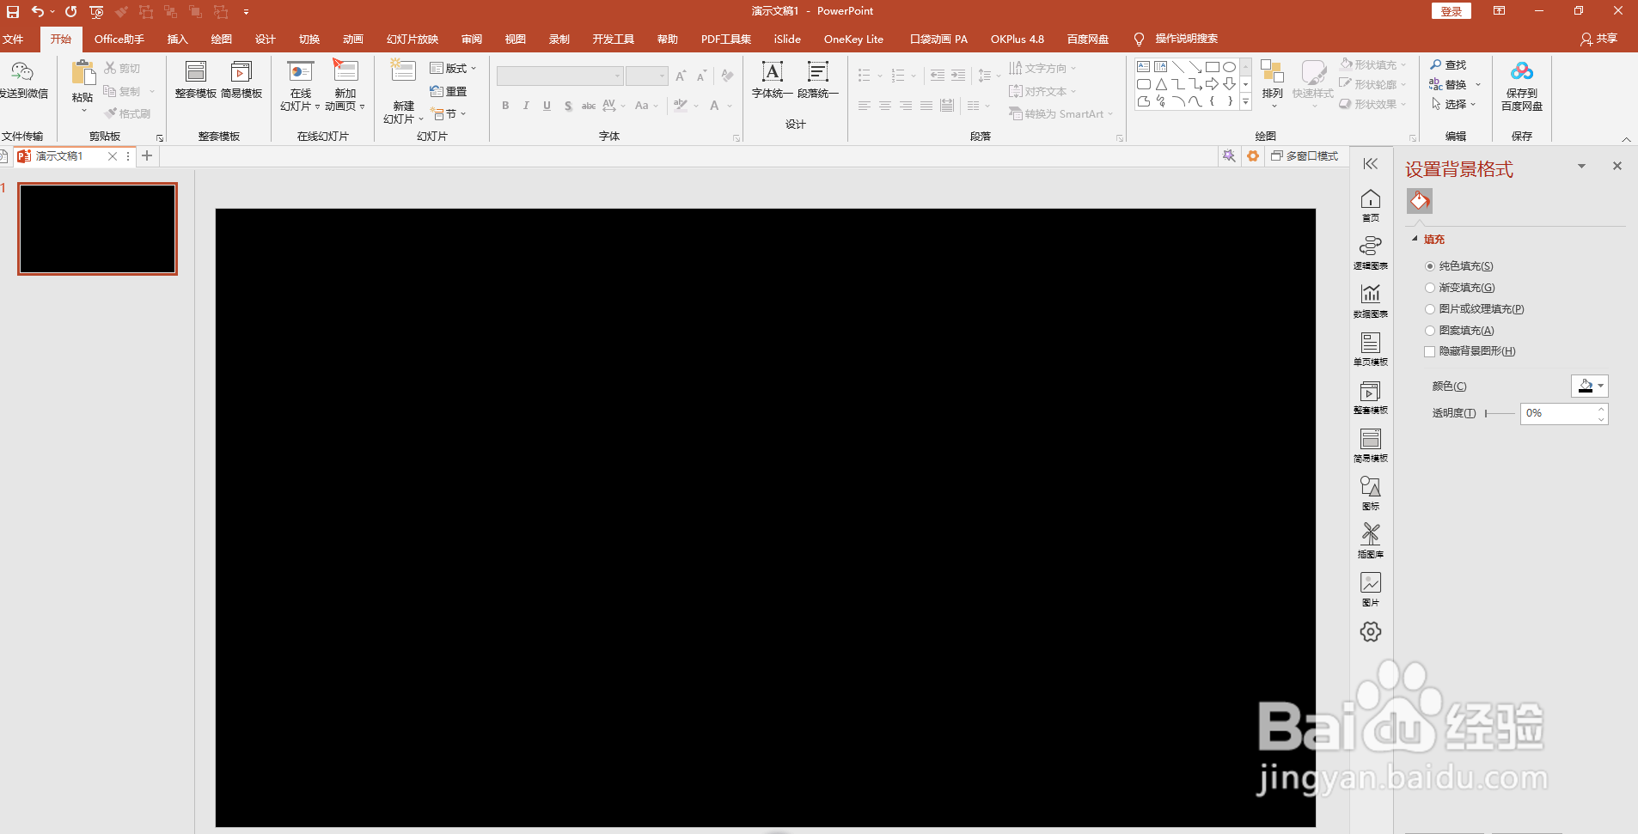Select 图片或纹理填充 radio option
The height and width of the screenshot is (834, 1638).
[1430, 309]
